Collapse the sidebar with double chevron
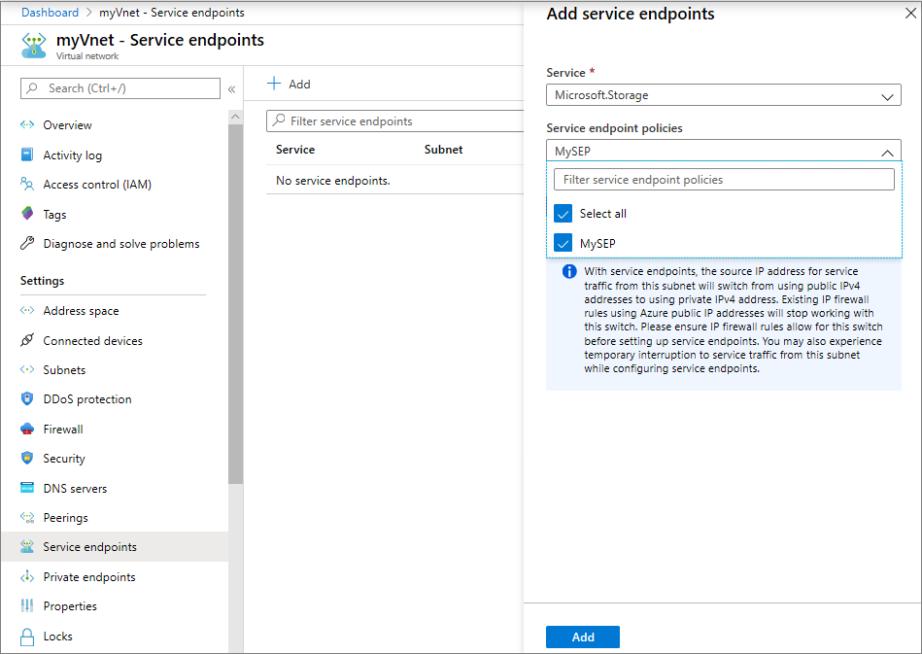The height and width of the screenshot is (654, 922). point(231,89)
